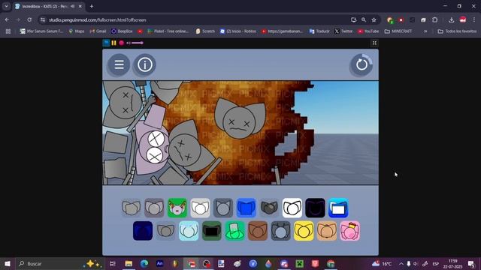This screenshot has height=270, width=481.
Task: Select the blue window-screen character icon
Action: (338, 208)
